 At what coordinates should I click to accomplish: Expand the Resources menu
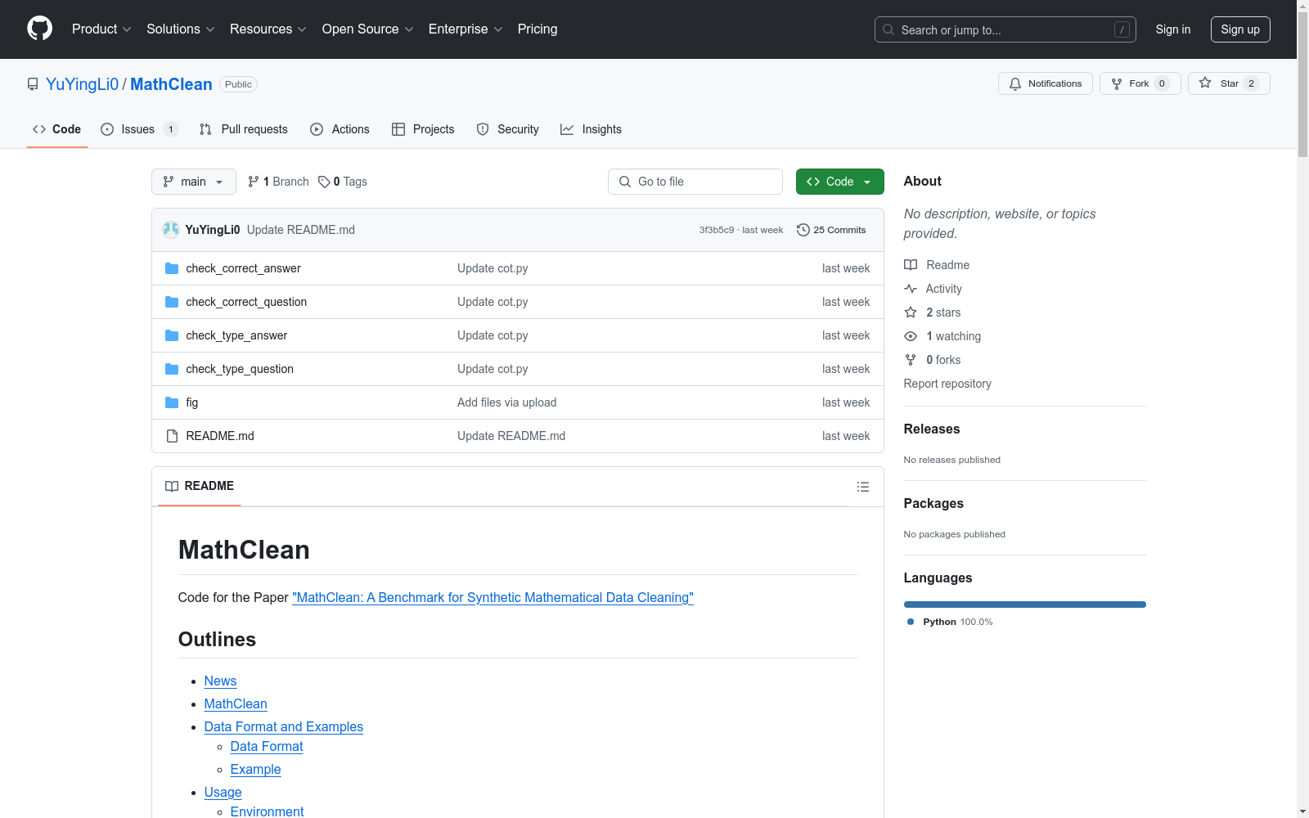[268, 29]
